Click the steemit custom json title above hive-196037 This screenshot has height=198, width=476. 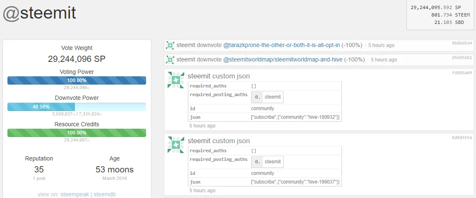pyautogui.click(x=219, y=141)
